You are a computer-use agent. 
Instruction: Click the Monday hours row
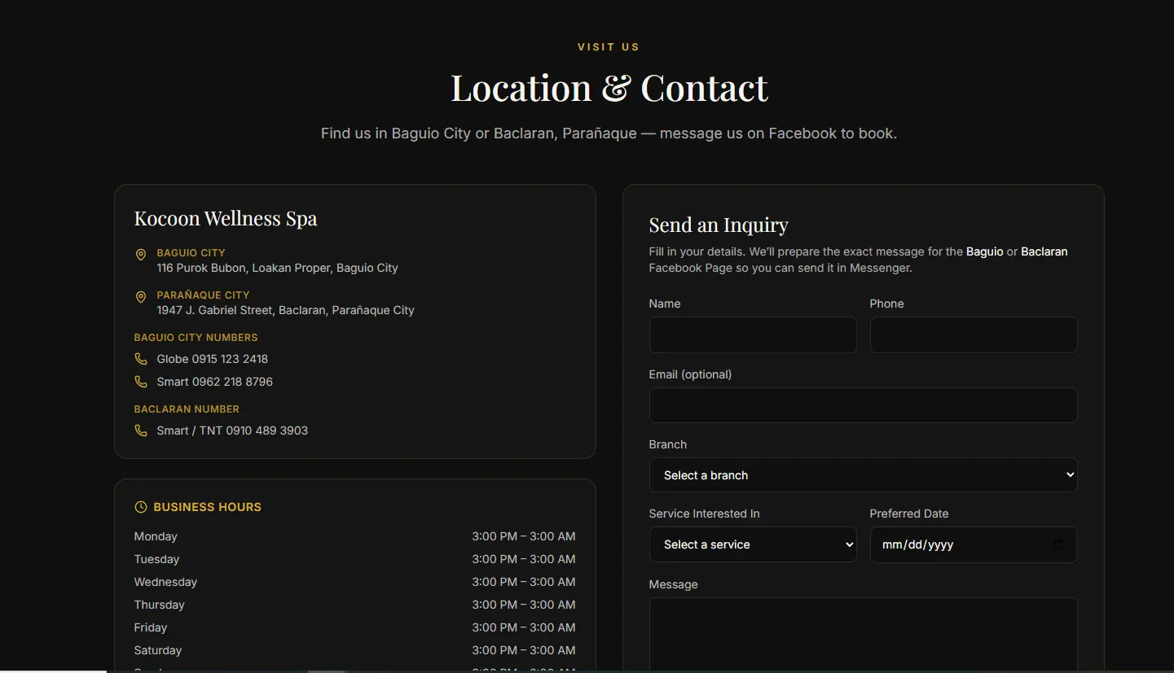pyautogui.click(x=355, y=536)
